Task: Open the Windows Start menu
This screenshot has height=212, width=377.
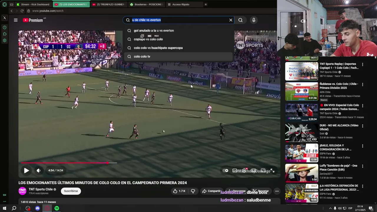Action: (4, 208)
